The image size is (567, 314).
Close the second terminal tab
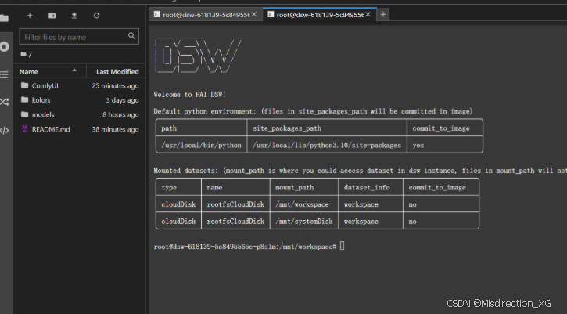[368, 15]
